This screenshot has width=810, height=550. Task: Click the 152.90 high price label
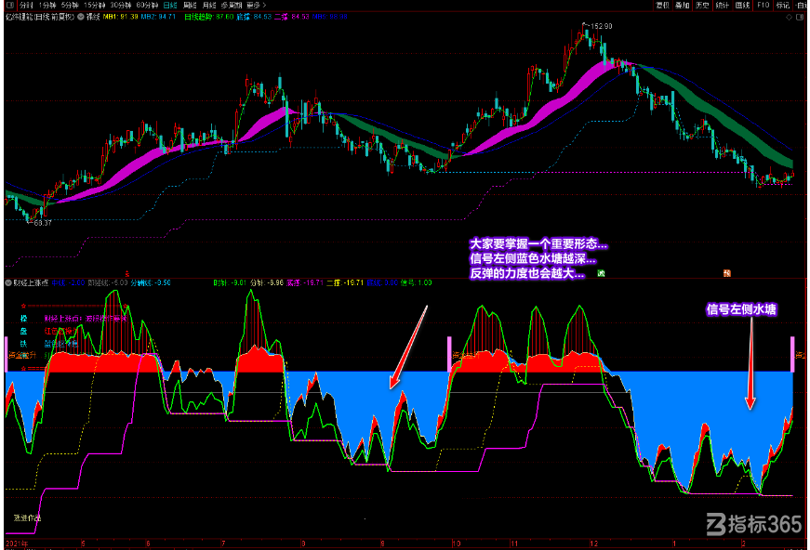[x=602, y=26]
